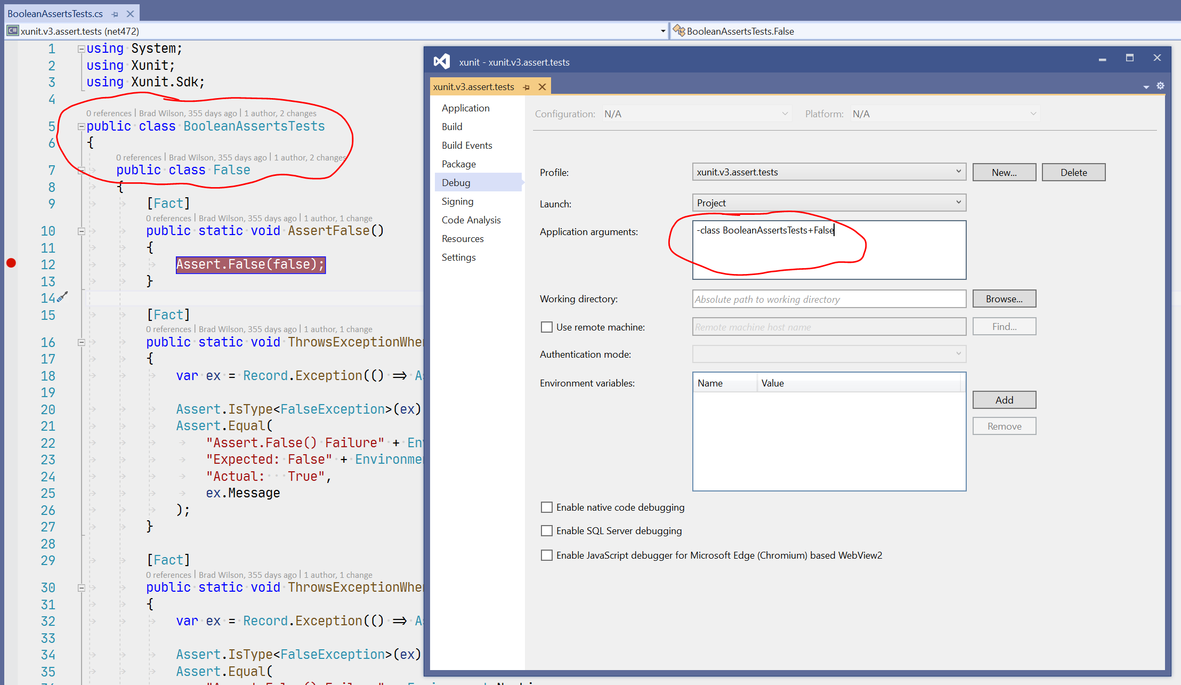Close the BooleanAssertsTests.cs editor tab
Viewport: 1181px width, 685px height.
pyautogui.click(x=130, y=14)
